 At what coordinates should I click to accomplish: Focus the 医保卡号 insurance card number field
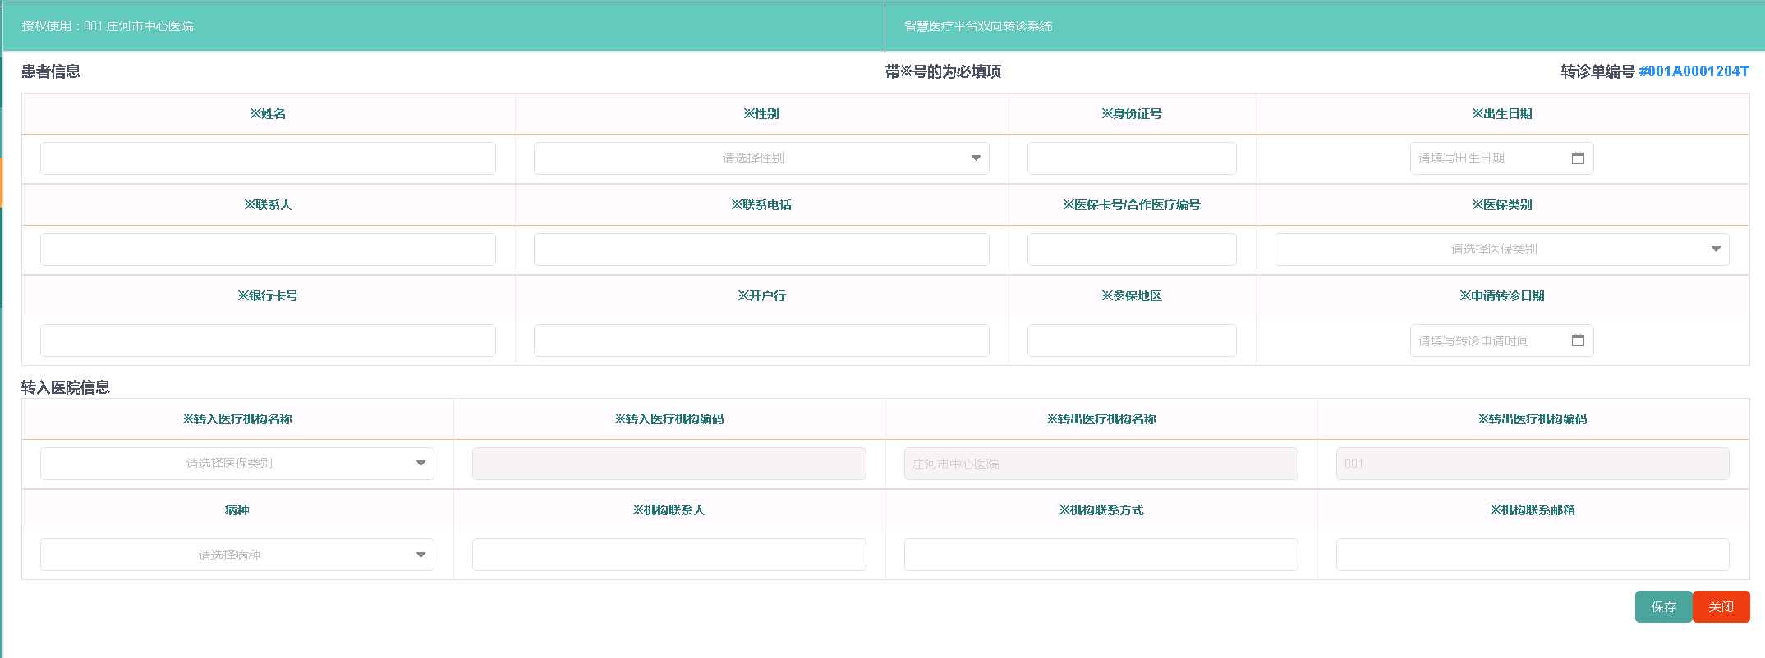[x=1131, y=249]
